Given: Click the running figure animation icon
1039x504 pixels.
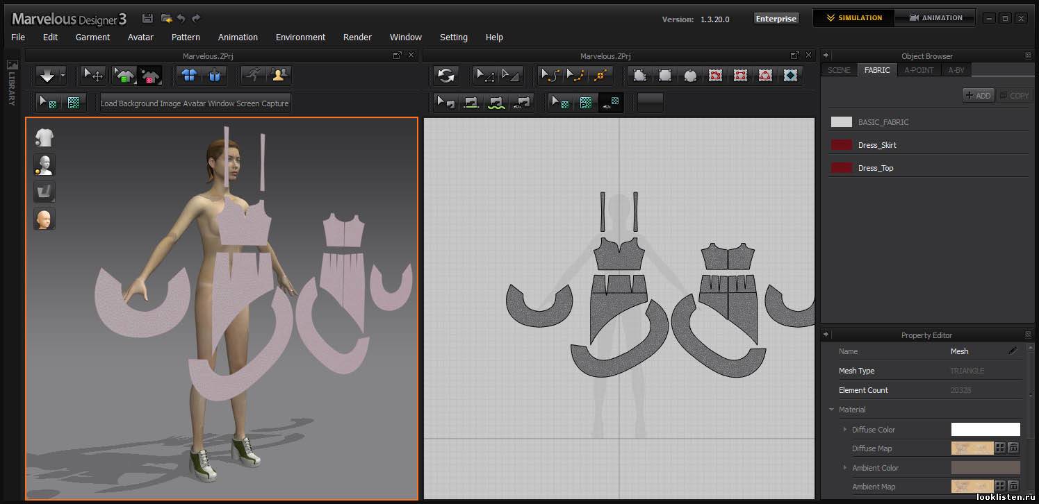Looking at the screenshot, I should 254,75.
